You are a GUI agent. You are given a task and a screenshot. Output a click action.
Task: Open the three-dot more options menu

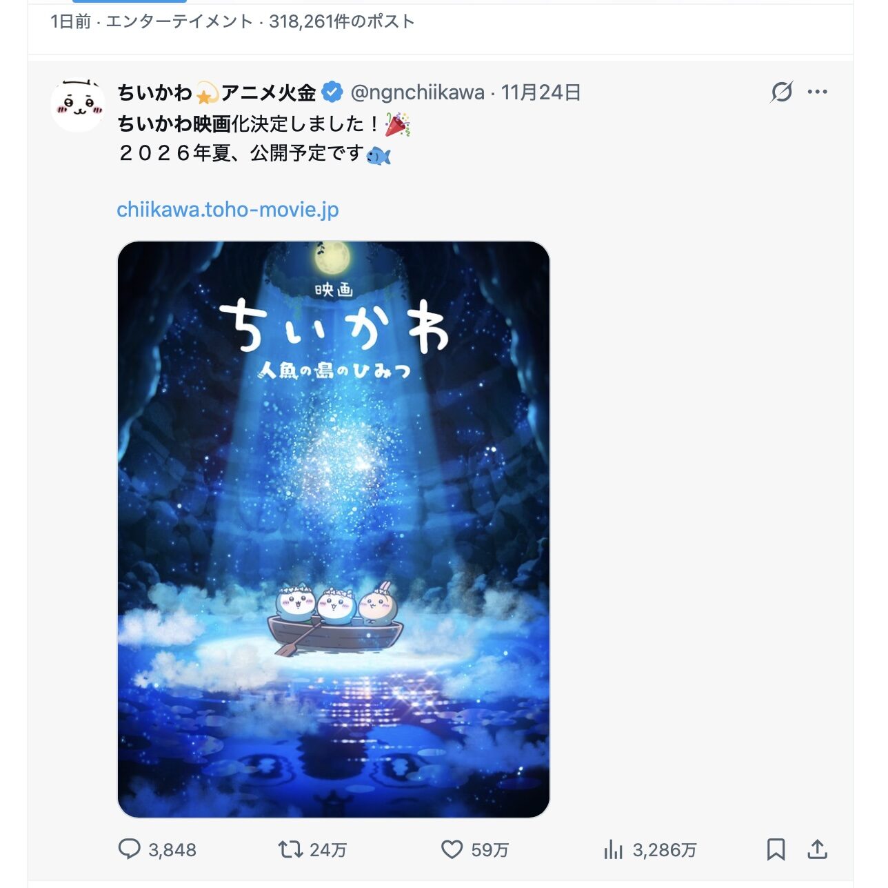[x=818, y=92]
